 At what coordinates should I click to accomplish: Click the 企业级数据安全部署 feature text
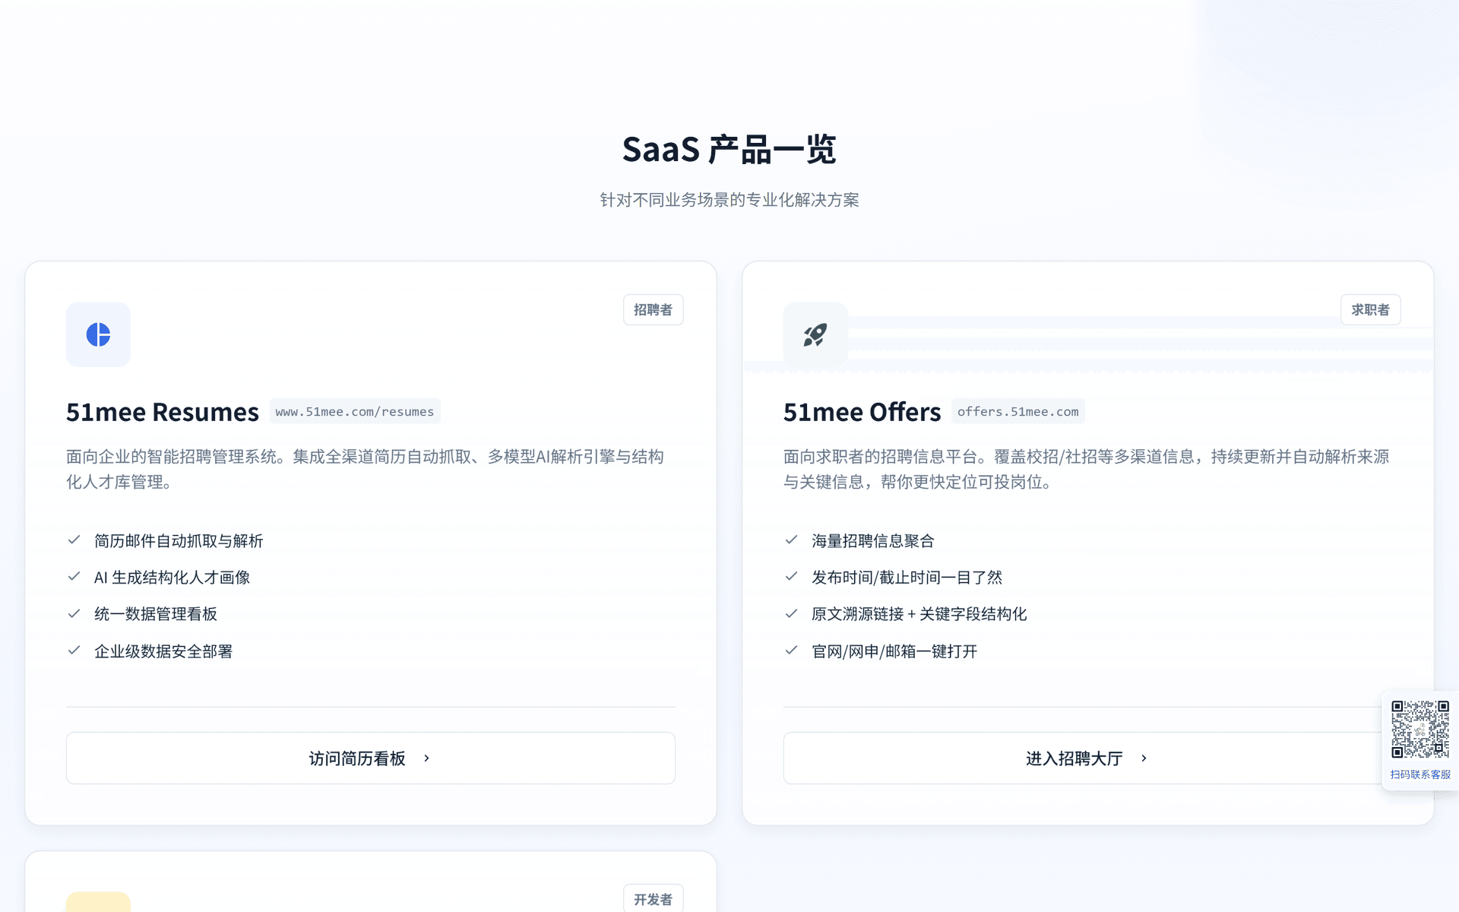163,651
